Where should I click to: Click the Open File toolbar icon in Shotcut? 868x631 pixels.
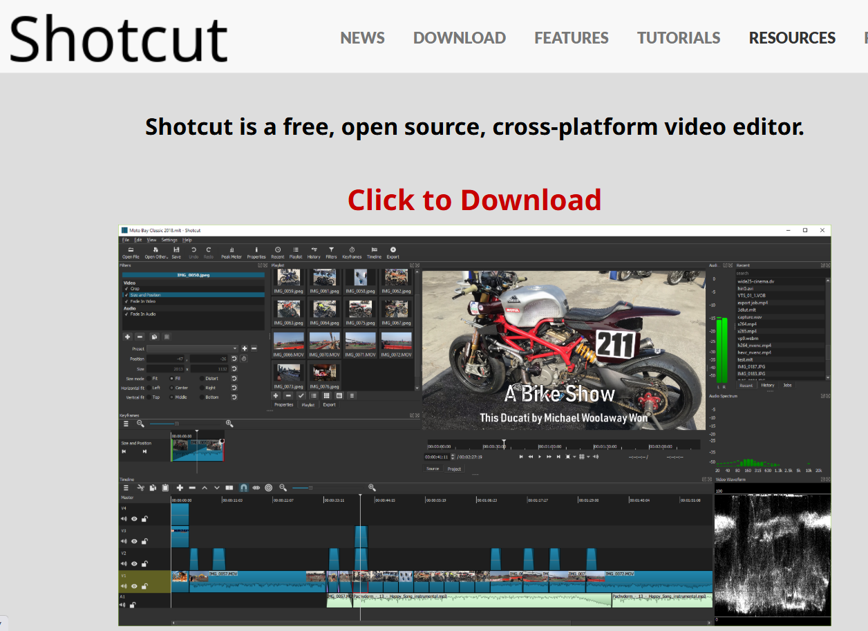click(131, 252)
